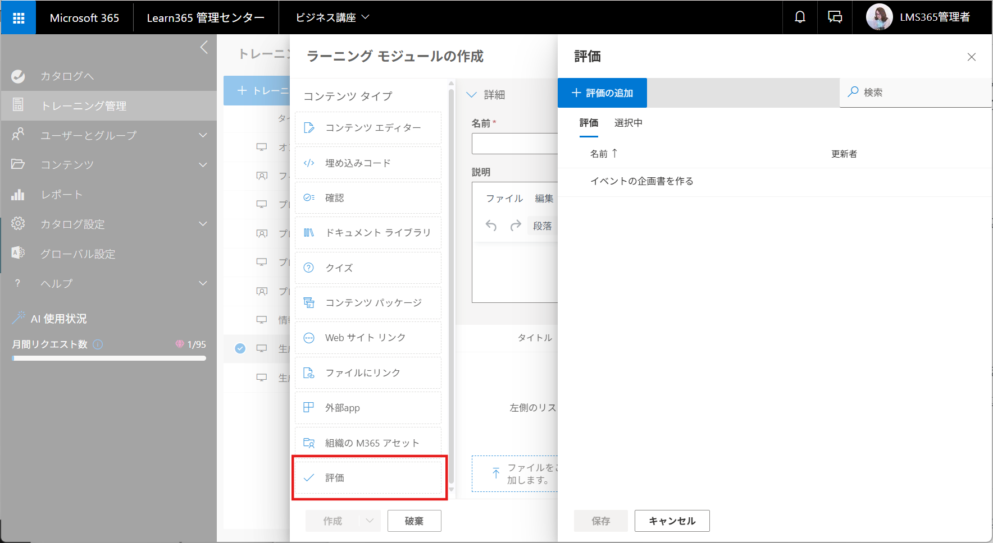Go to カタログへ in the sidebar
Viewport: 993px width, 543px height.
[108, 76]
